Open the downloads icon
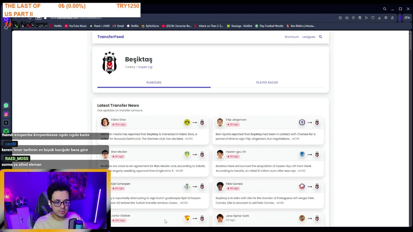 pos(379,18)
